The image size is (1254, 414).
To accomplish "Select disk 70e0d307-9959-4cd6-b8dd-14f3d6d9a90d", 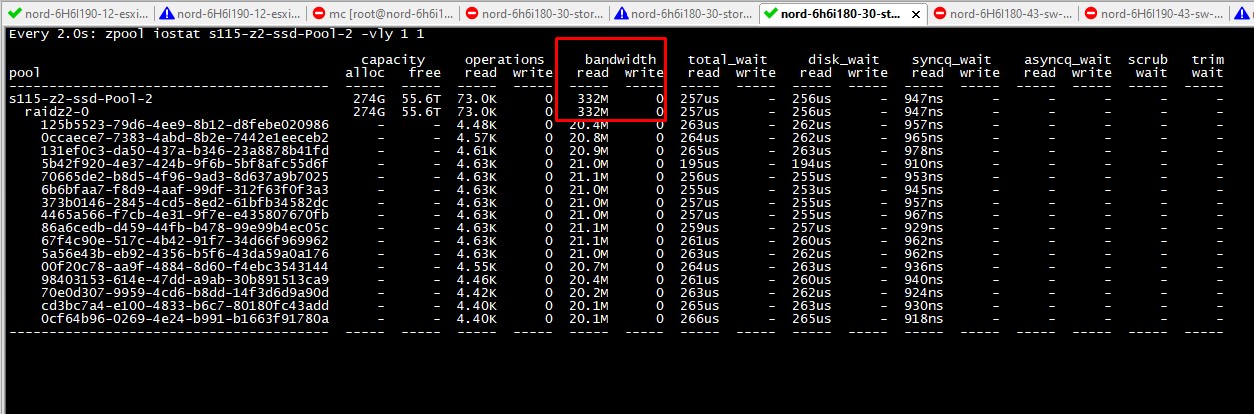I will [x=184, y=293].
